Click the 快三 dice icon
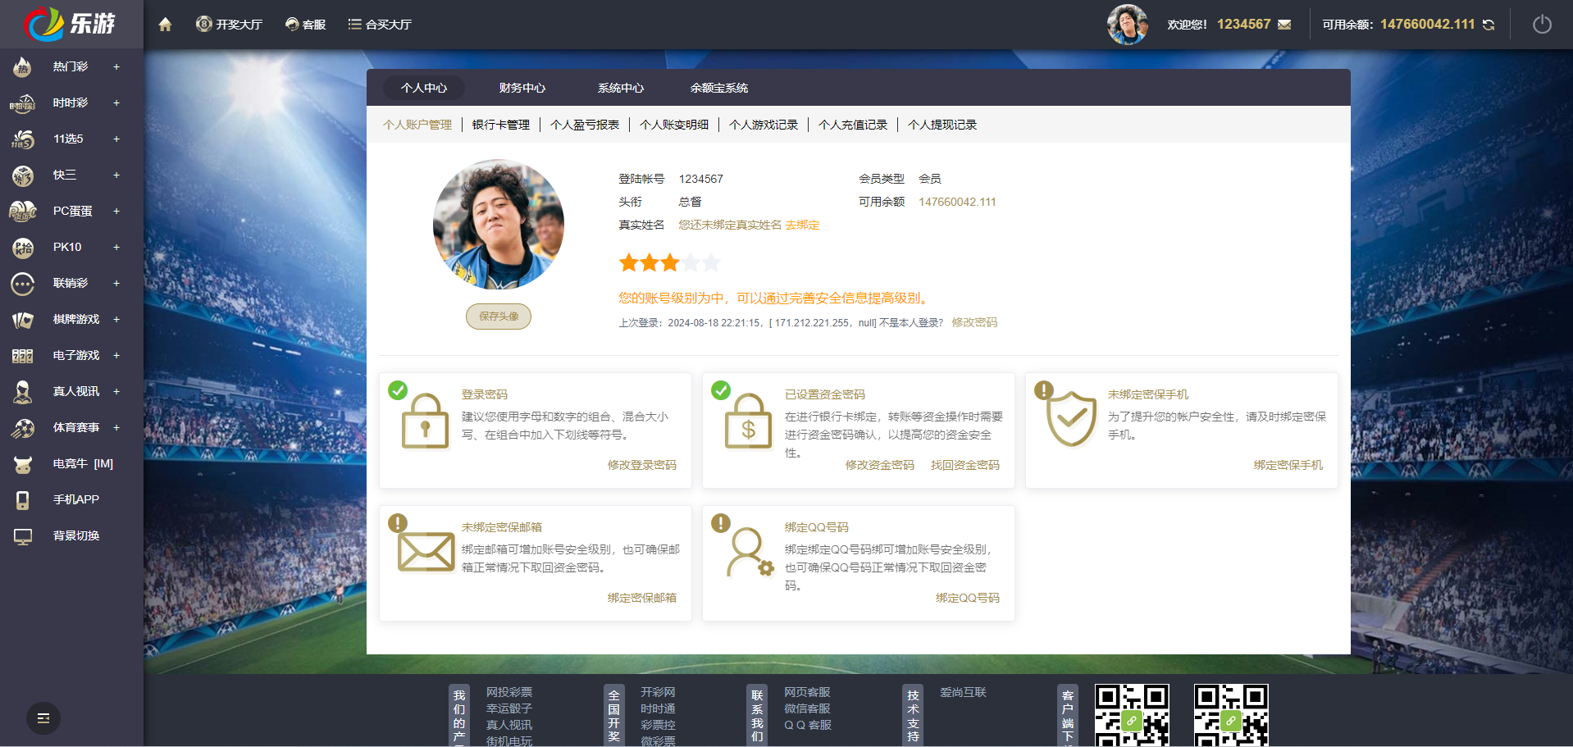 tap(23, 175)
